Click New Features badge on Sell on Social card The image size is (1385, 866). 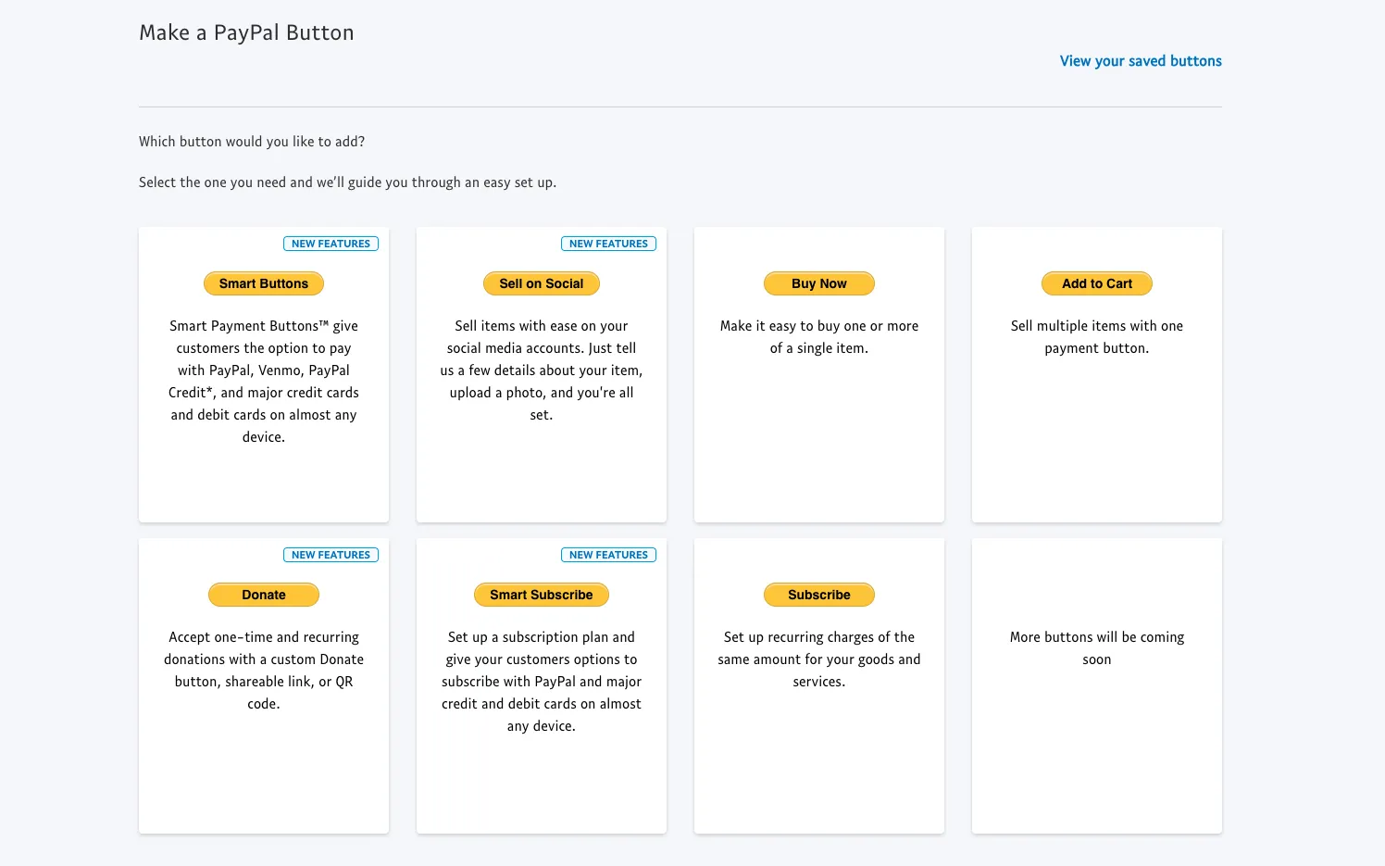[608, 244]
